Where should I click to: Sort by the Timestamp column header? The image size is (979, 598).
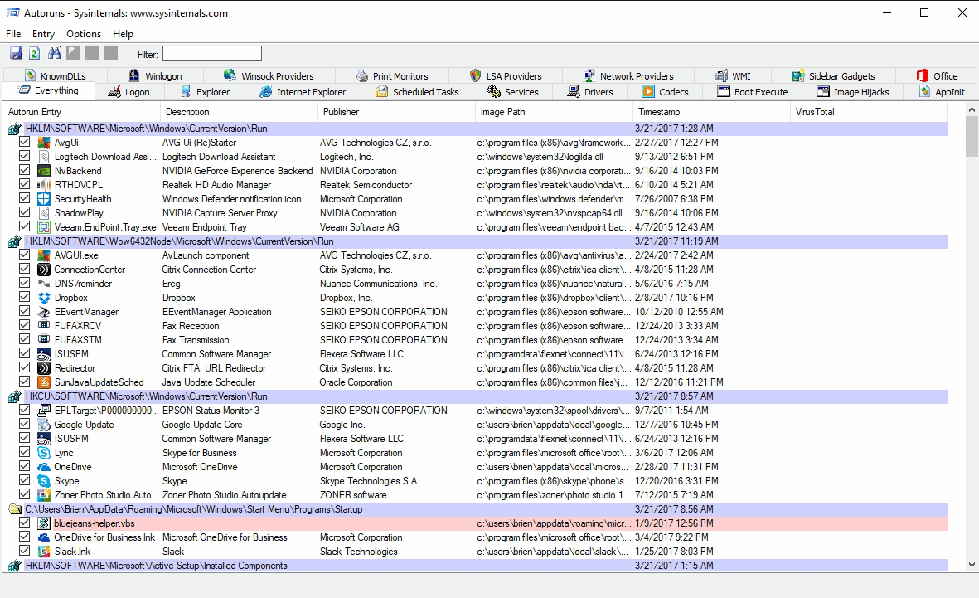click(659, 112)
